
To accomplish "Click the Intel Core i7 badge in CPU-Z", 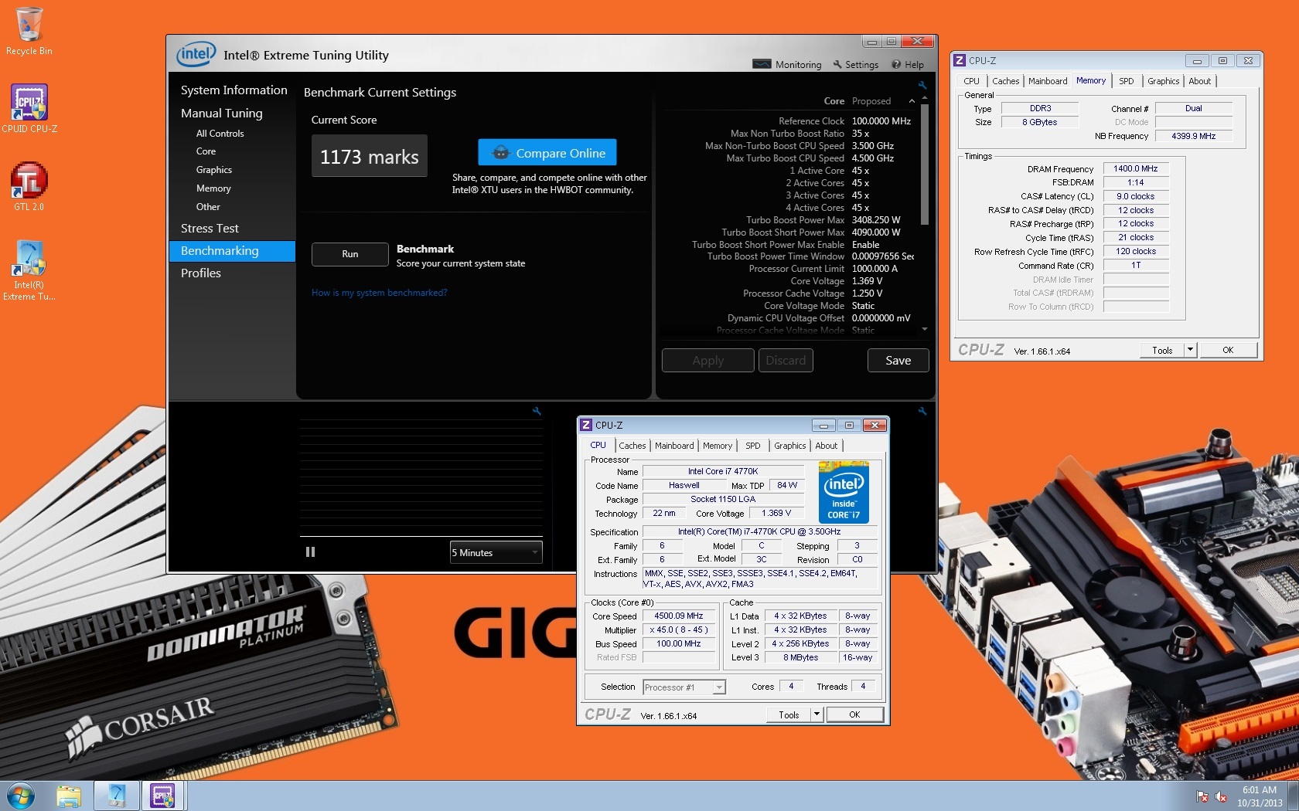I will 844,492.
